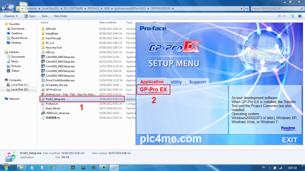
Task: Select Local Disk (C:) in navigation pane
Action: point(20,85)
